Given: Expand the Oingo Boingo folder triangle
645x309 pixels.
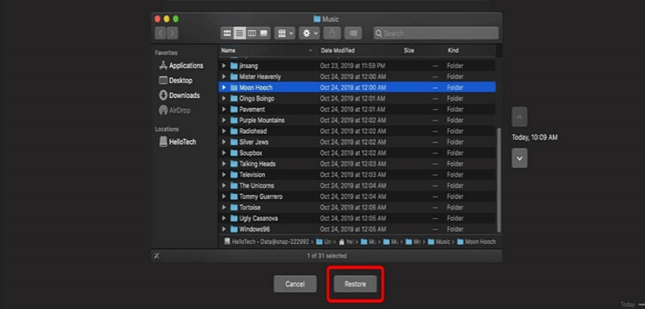Looking at the screenshot, I should 224,99.
